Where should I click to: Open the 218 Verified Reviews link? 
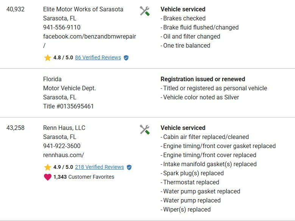click(99, 167)
